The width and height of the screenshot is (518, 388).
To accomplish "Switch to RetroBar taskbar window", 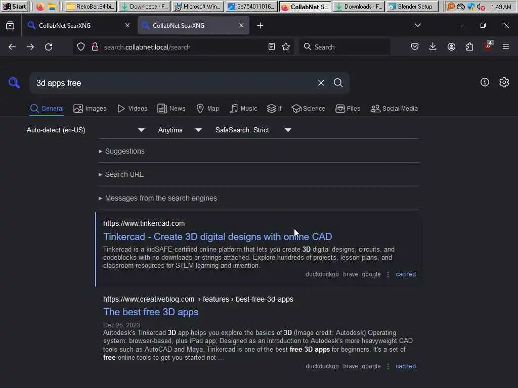I will point(91,6).
